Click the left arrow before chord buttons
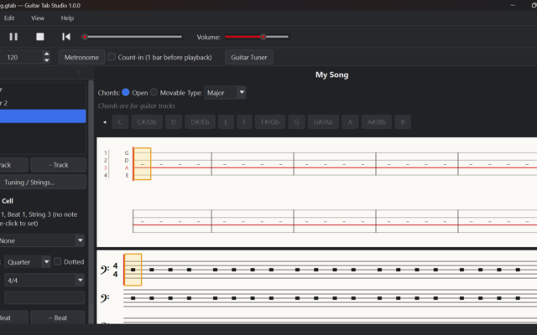The image size is (537, 335). (104, 122)
